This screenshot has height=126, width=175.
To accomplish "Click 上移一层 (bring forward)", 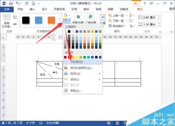I will [116, 15].
